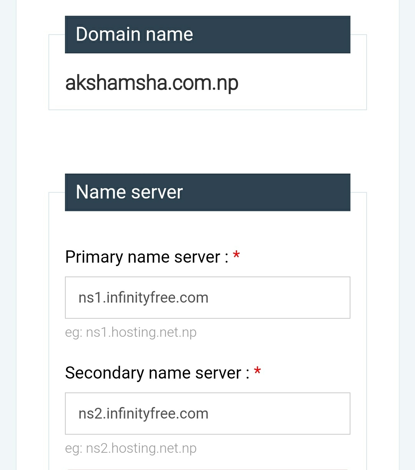This screenshot has height=470, width=415.
Task: Click the Name server section header
Action: (207, 192)
